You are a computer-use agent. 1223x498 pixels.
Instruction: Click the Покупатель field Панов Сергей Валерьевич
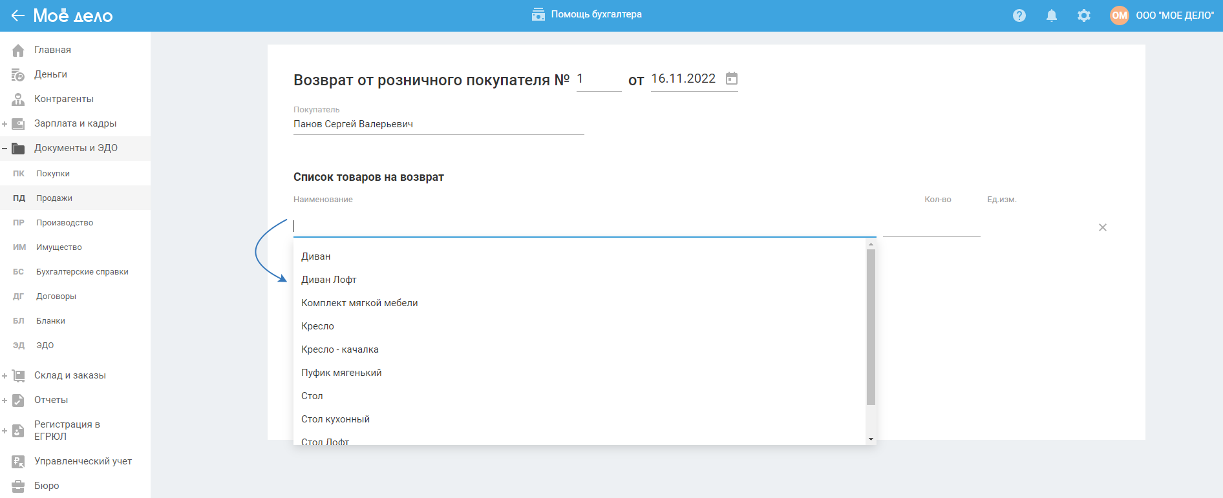[x=438, y=124]
